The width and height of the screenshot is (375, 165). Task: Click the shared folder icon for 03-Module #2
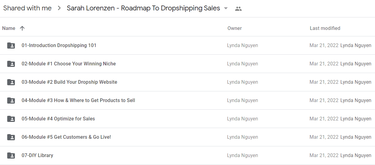[11, 82]
